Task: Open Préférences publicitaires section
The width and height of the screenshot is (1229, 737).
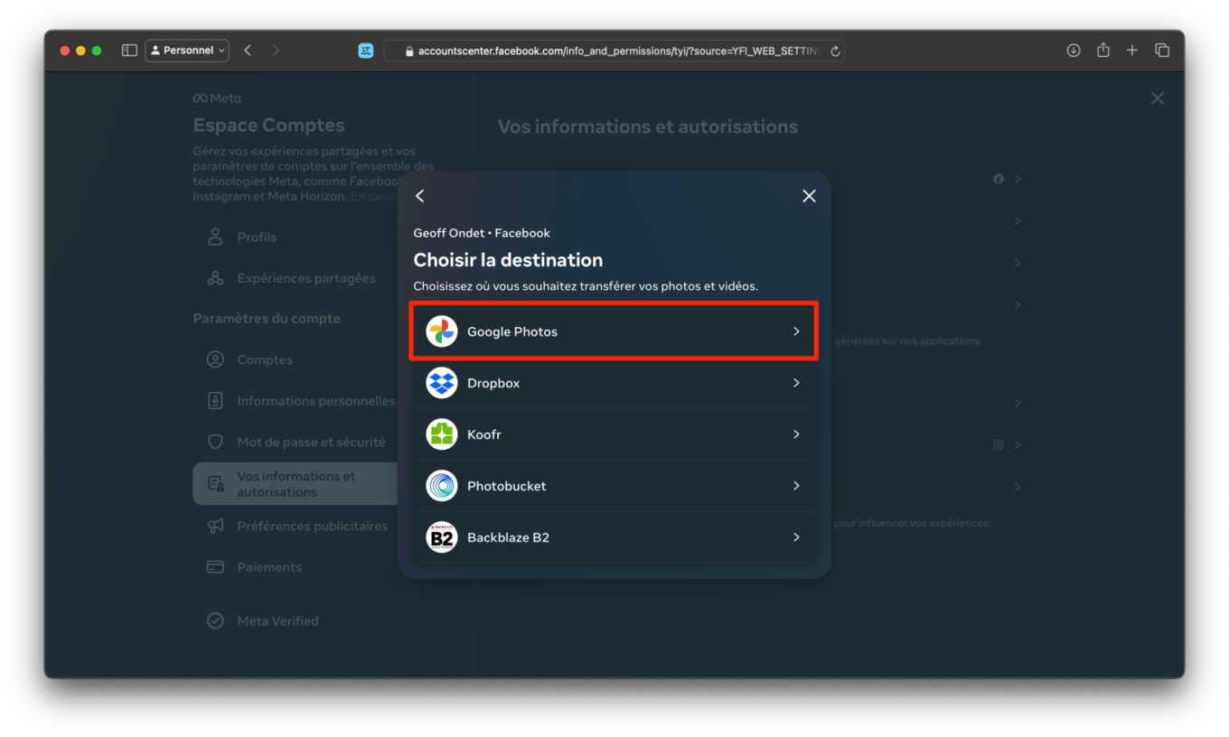Action: coord(296,526)
